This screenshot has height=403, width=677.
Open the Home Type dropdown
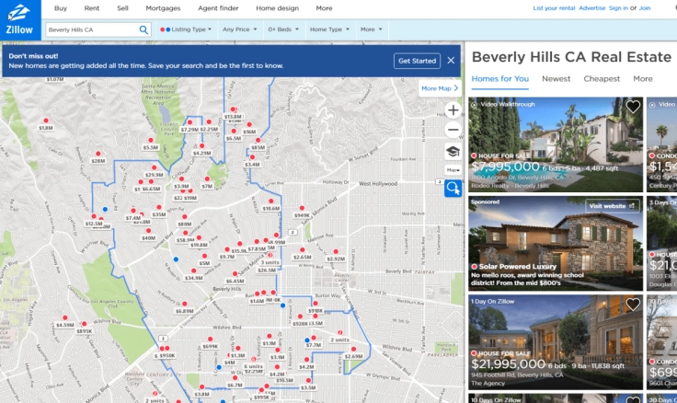point(329,29)
